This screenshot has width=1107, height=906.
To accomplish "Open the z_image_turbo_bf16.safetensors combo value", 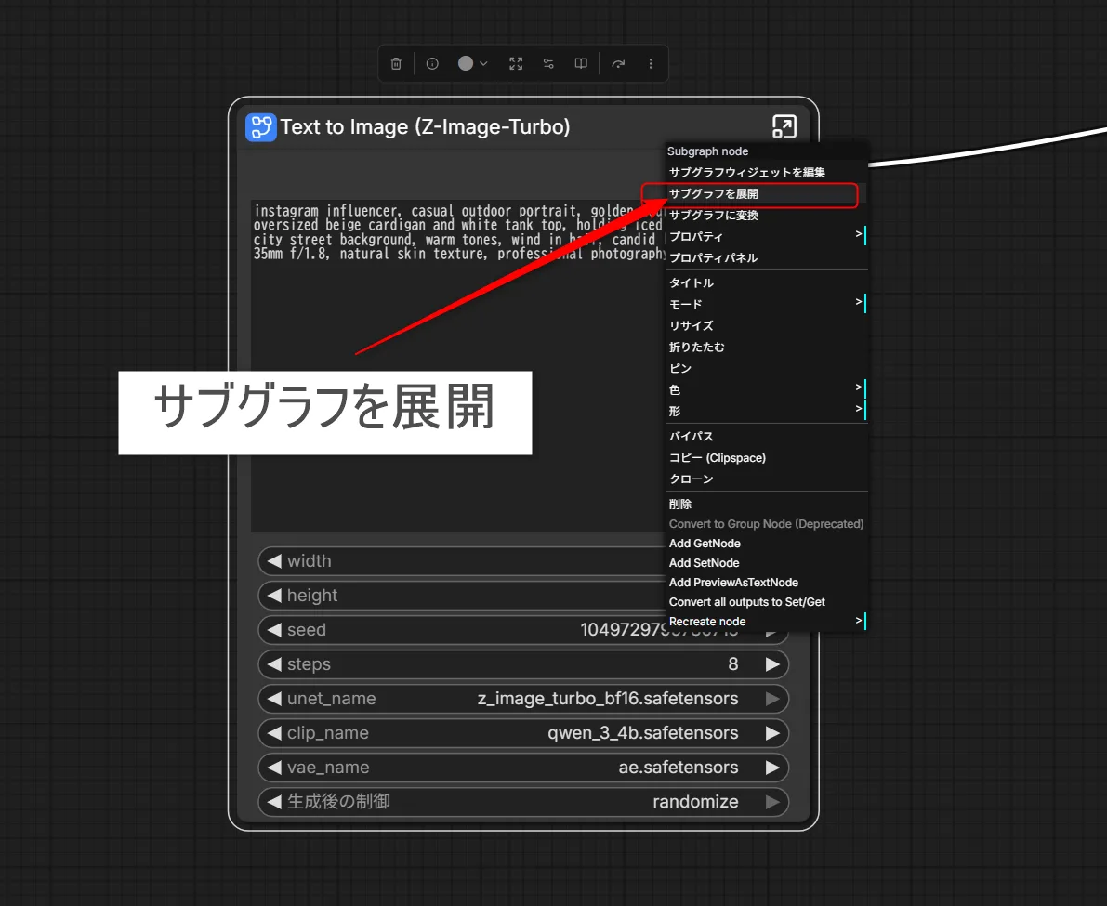I will 608,699.
